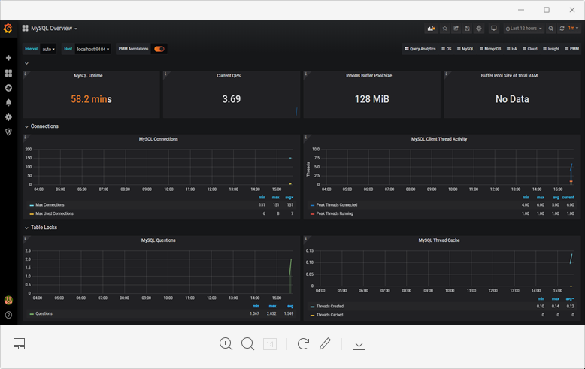Open the Server Admin shield icon

coord(8,132)
